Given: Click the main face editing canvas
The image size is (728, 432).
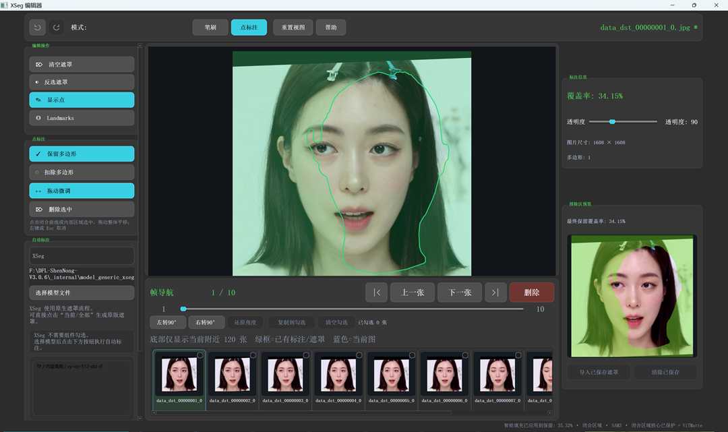Looking at the screenshot, I should 352,162.
